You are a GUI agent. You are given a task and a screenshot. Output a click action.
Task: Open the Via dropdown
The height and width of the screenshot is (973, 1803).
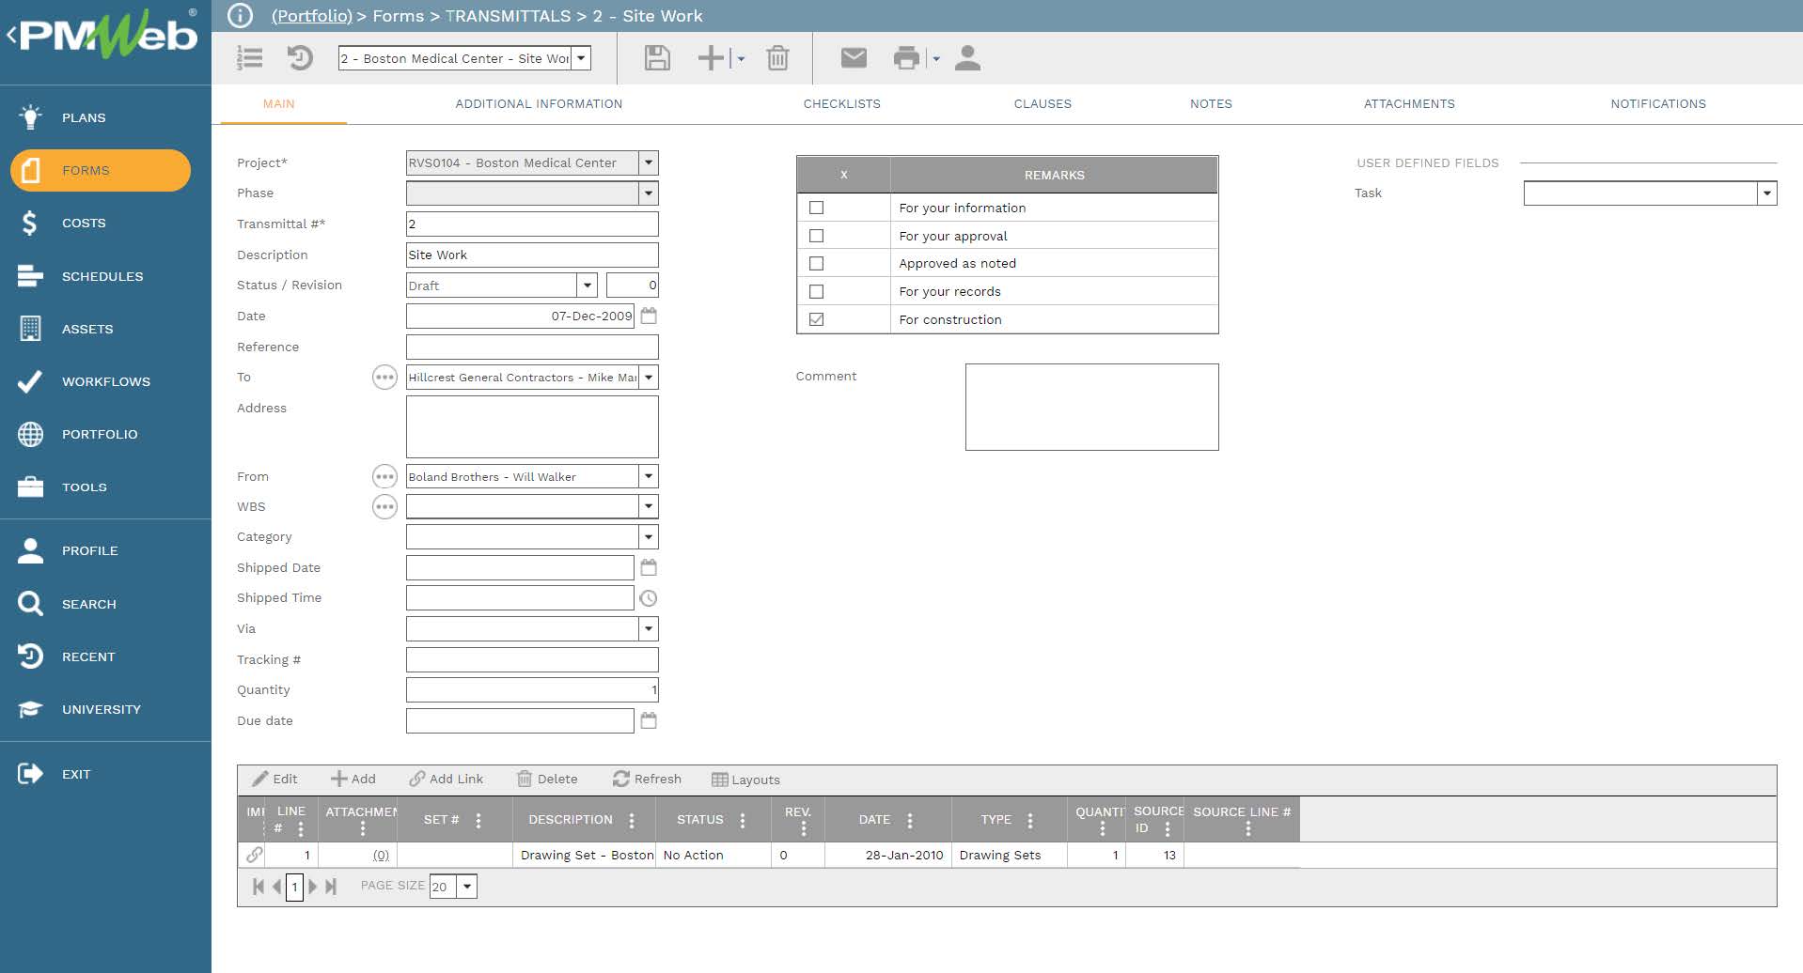point(649,628)
